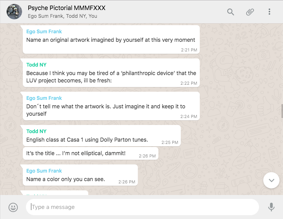
Task: Click the Type a message field
Action: [142, 207]
